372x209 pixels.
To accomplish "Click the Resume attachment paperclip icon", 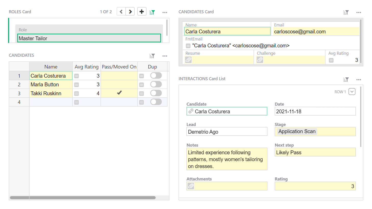I will tap(188, 60).
